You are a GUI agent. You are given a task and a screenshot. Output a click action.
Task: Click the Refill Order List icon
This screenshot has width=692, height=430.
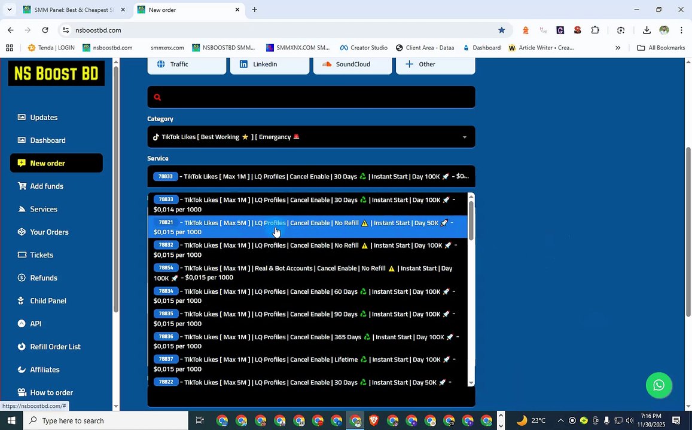click(x=22, y=346)
